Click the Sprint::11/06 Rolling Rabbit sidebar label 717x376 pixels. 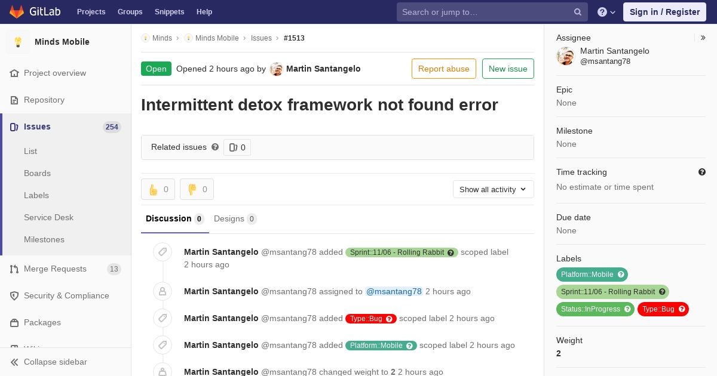[x=612, y=292]
